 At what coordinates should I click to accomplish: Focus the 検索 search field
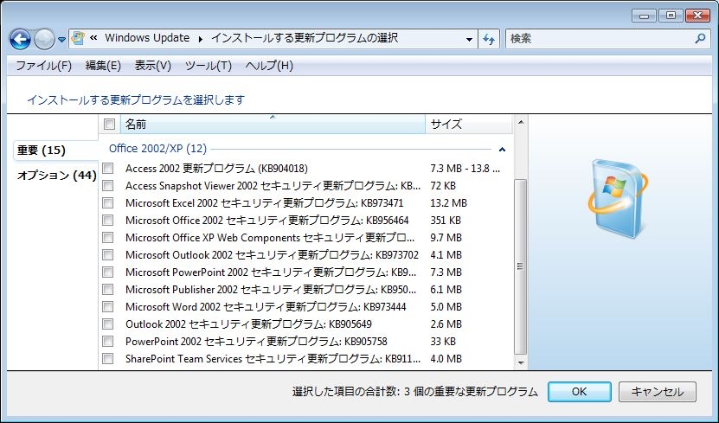tap(607, 39)
